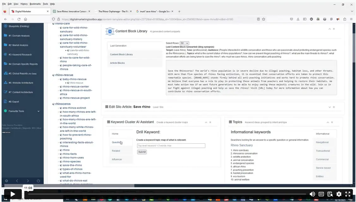The image size is (356, 202).
Task: Toggle closed captions on the video player
Action: point(321,194)
